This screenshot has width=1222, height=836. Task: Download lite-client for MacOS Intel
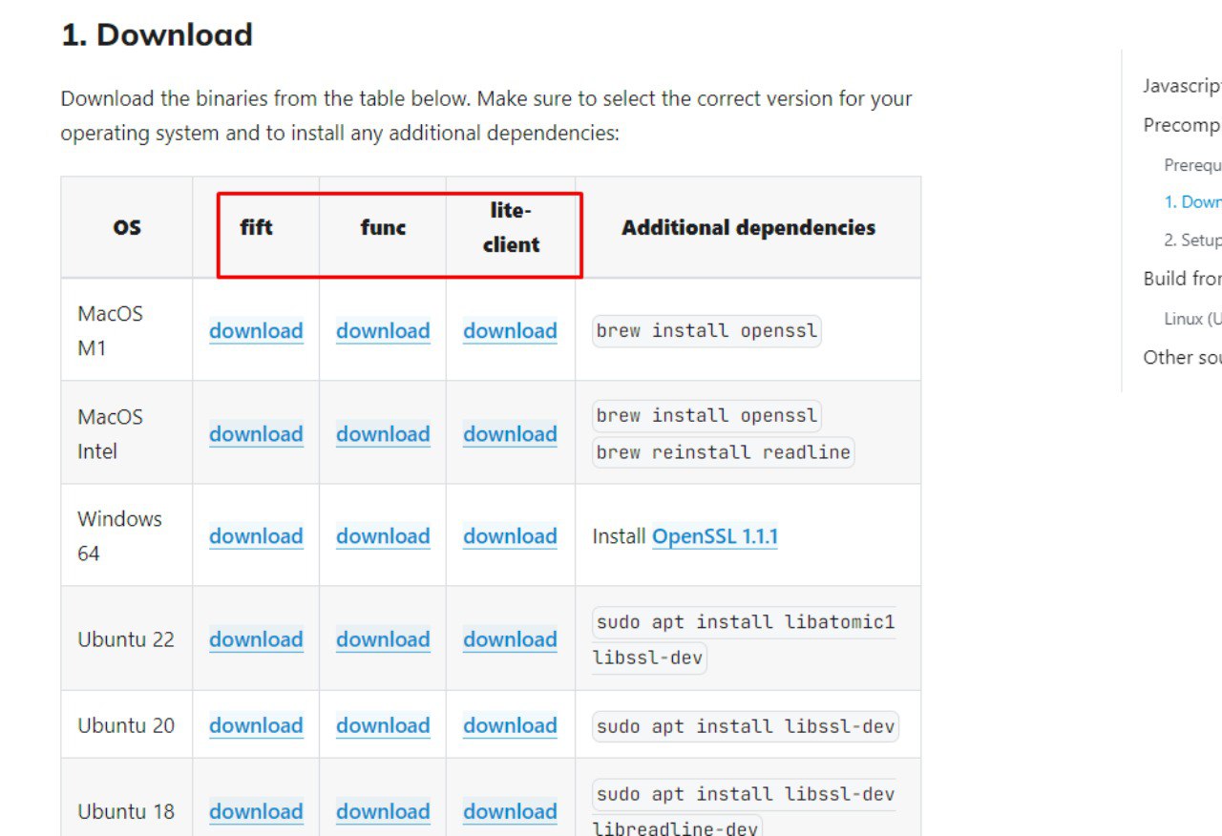[x=510, y=434]
